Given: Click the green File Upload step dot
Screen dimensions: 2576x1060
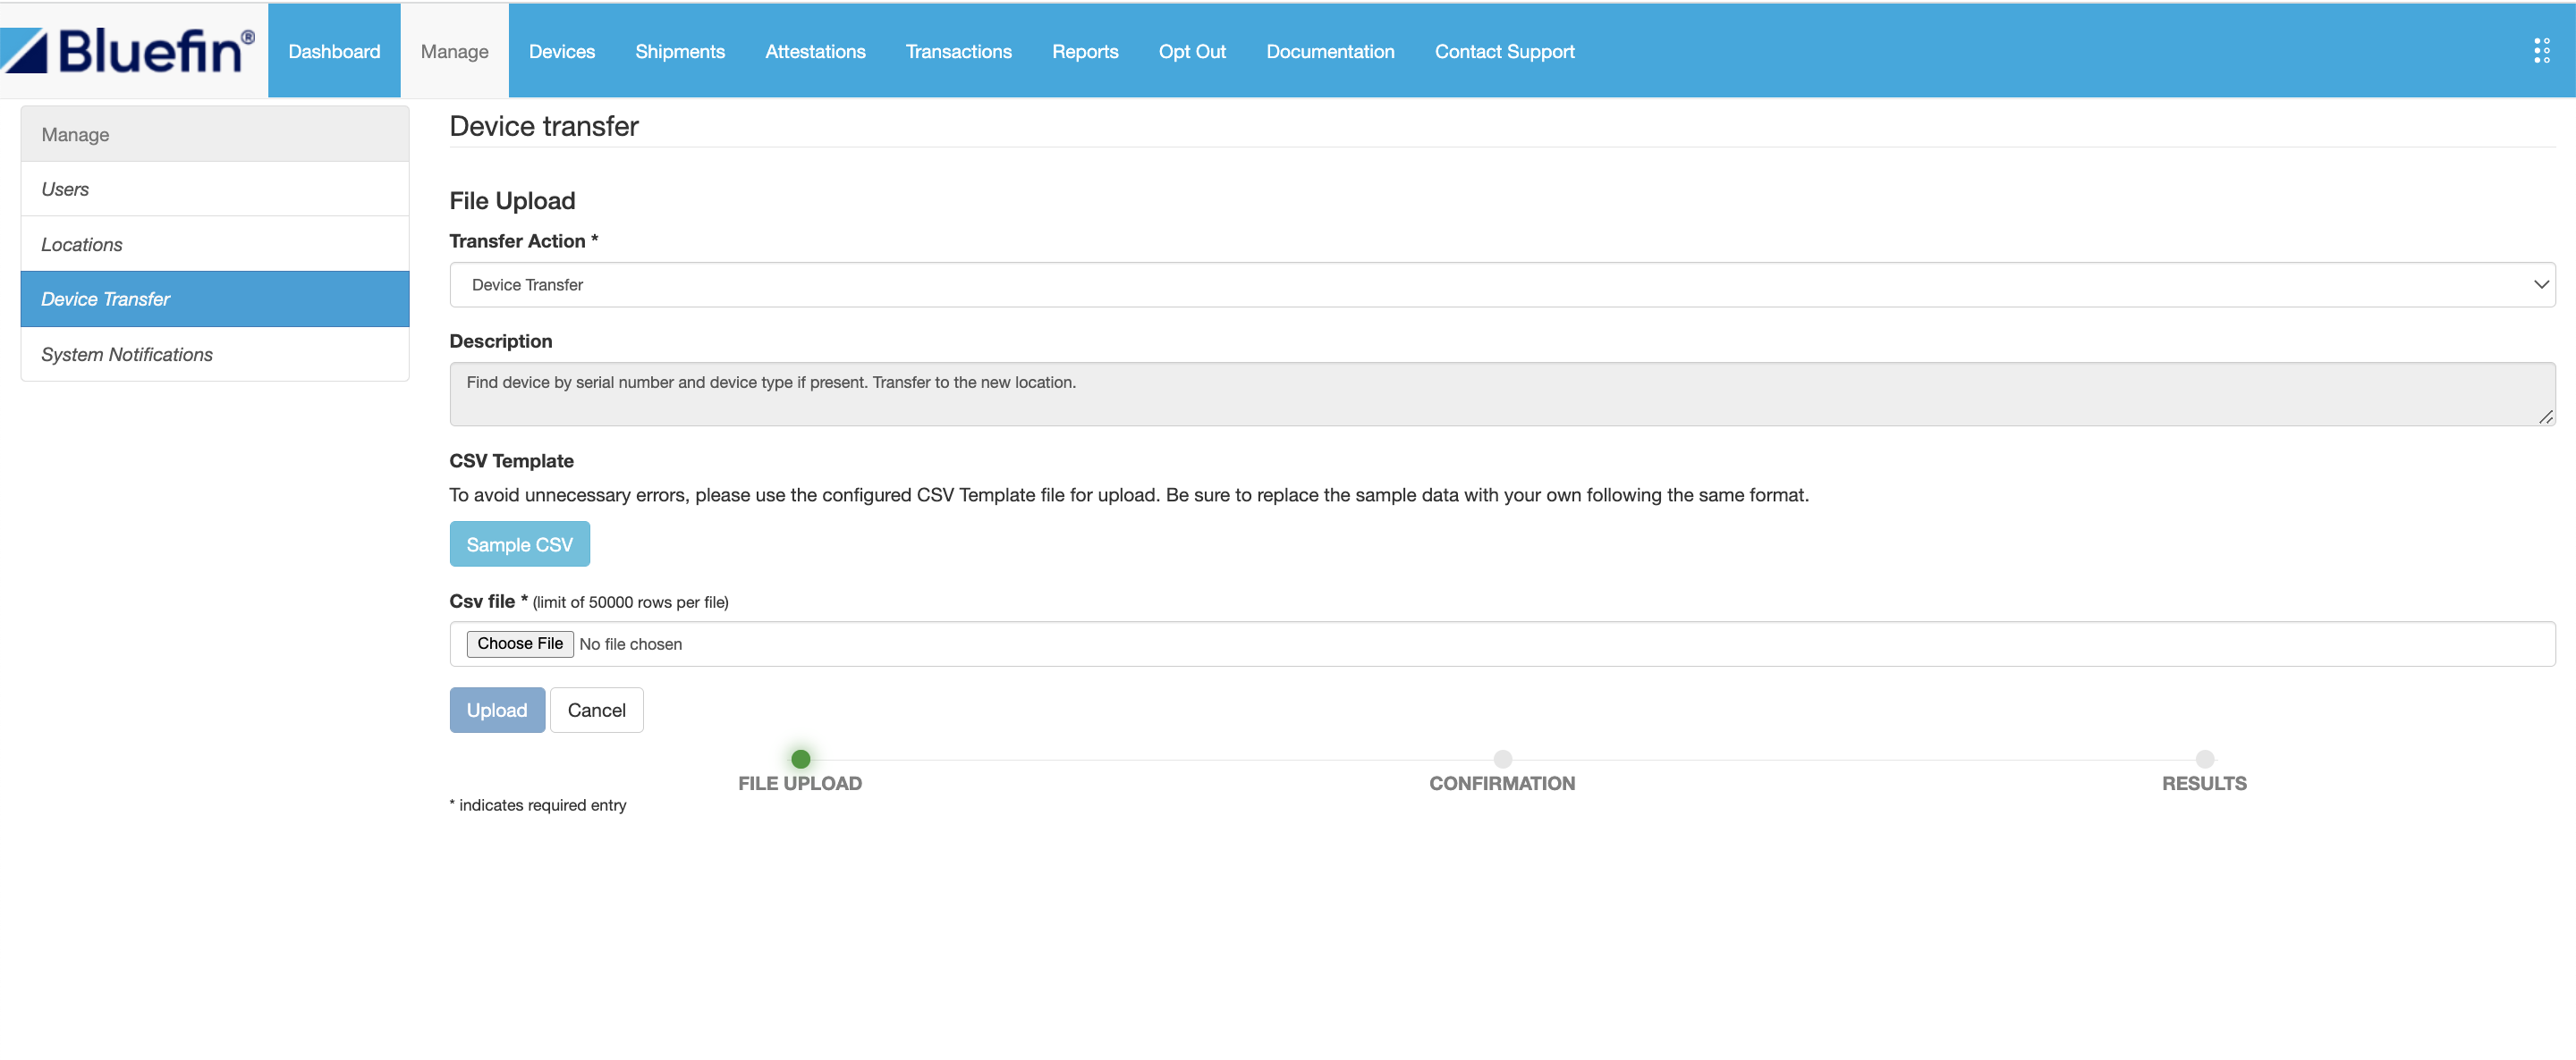Looking at the screenshot, I should click(x=800, y=760).
